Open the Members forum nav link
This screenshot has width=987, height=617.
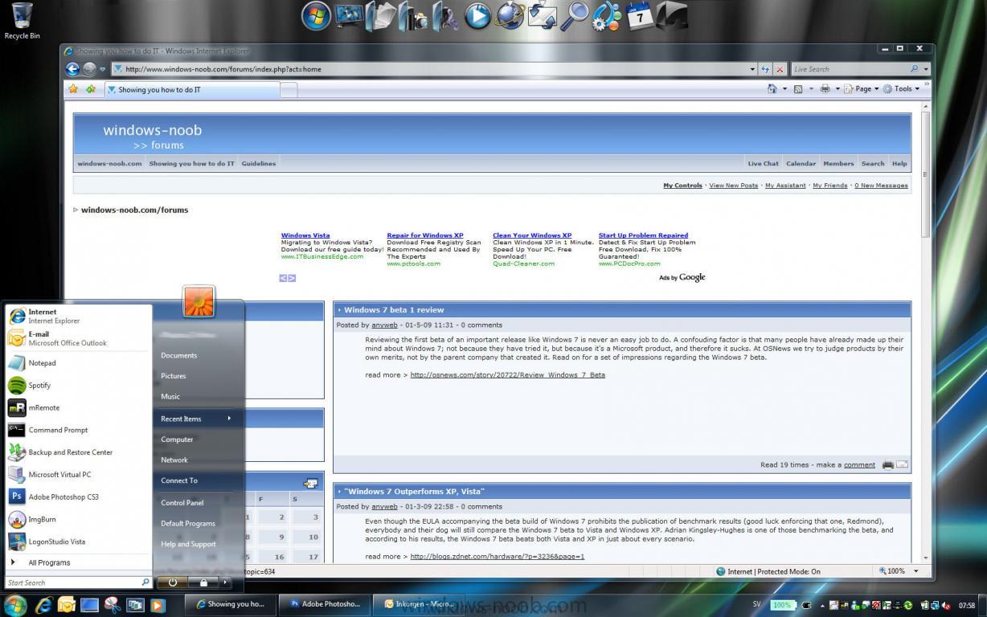(838, 163)
